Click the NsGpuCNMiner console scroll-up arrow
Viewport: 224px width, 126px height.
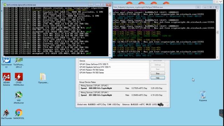217,11
